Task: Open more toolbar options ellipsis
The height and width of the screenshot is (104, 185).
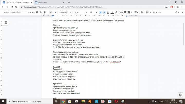Action: coord(160,12)
